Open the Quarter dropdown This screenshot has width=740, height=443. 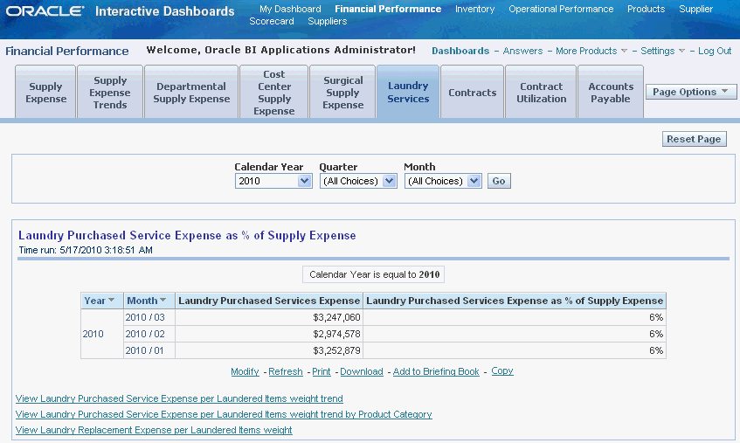[358, 181]
